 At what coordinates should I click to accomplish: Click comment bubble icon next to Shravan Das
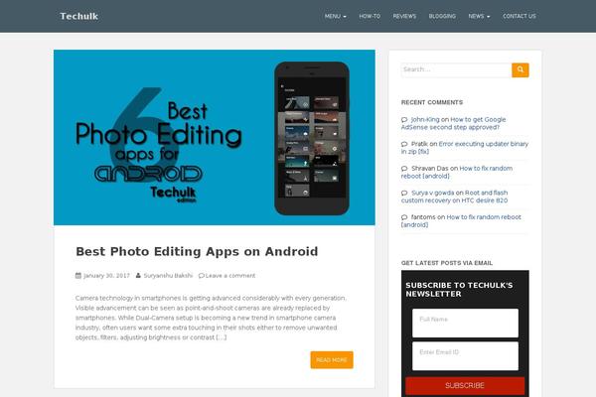(x=404, y=169)
